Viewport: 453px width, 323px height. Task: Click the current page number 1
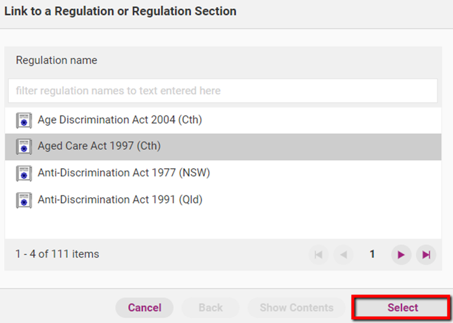pyautogui.click(x=372, y=254)
